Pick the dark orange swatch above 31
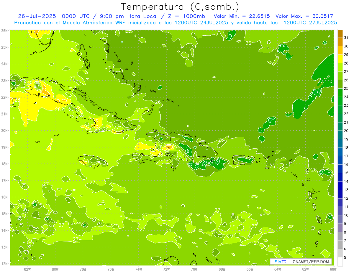354x273 pixels. tap(340, 33)
